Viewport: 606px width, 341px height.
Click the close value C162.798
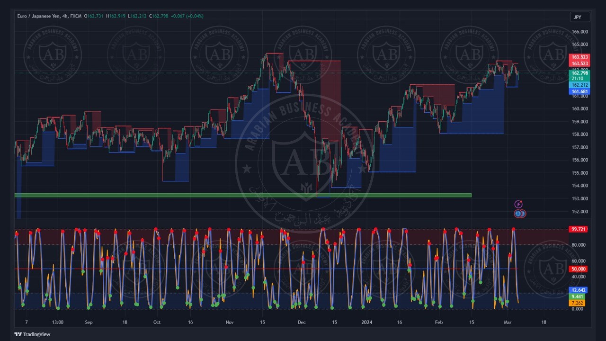pyautogui.click(x=159, y=16)
